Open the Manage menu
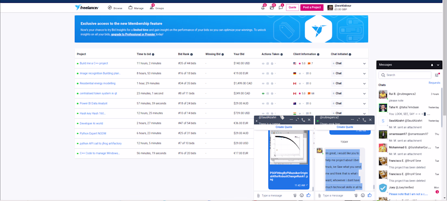The width and height of the screenshot is (447, 201). click(136, 8)
